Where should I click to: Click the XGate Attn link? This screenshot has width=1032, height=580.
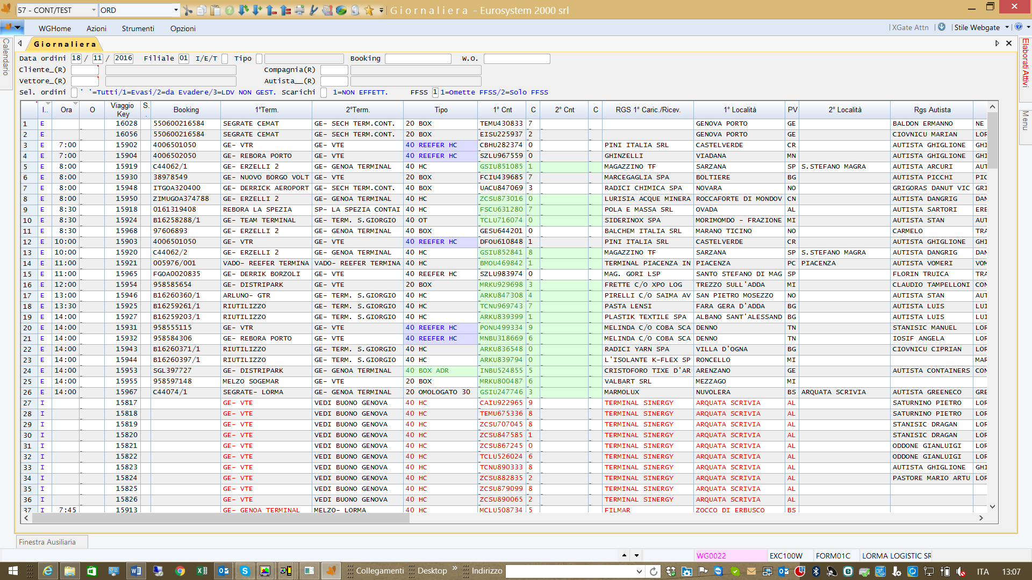click(910, 27)
